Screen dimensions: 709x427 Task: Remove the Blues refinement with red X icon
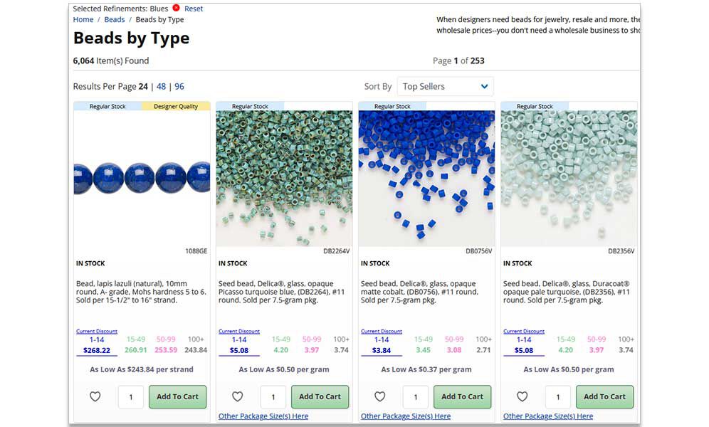tap(176, 8)
